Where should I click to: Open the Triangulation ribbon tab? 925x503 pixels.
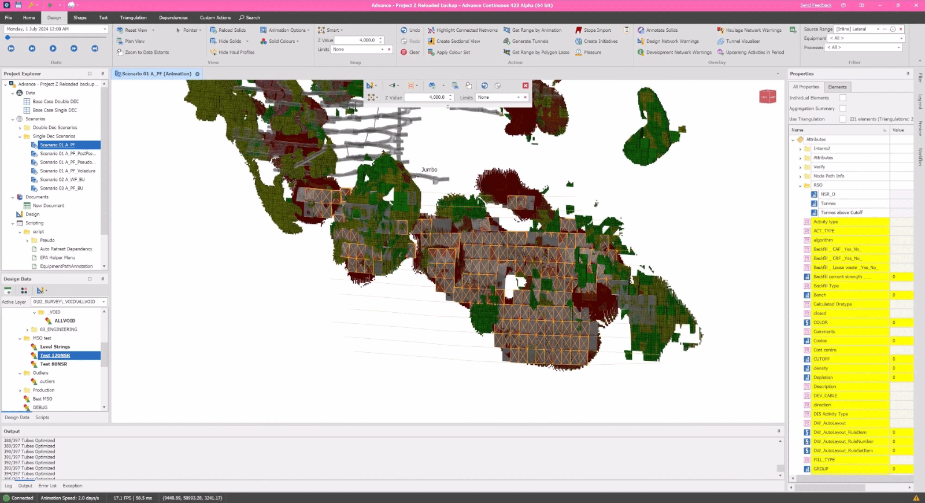point(133,17)
